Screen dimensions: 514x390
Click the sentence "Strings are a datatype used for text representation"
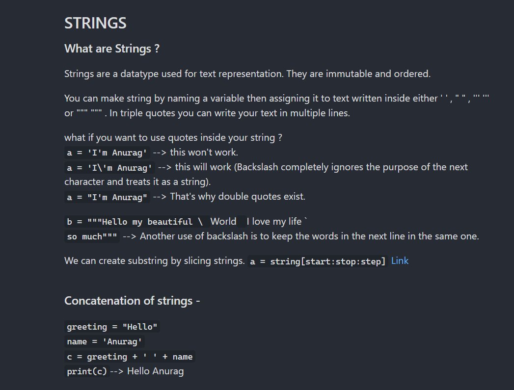[x=174, y=74]
